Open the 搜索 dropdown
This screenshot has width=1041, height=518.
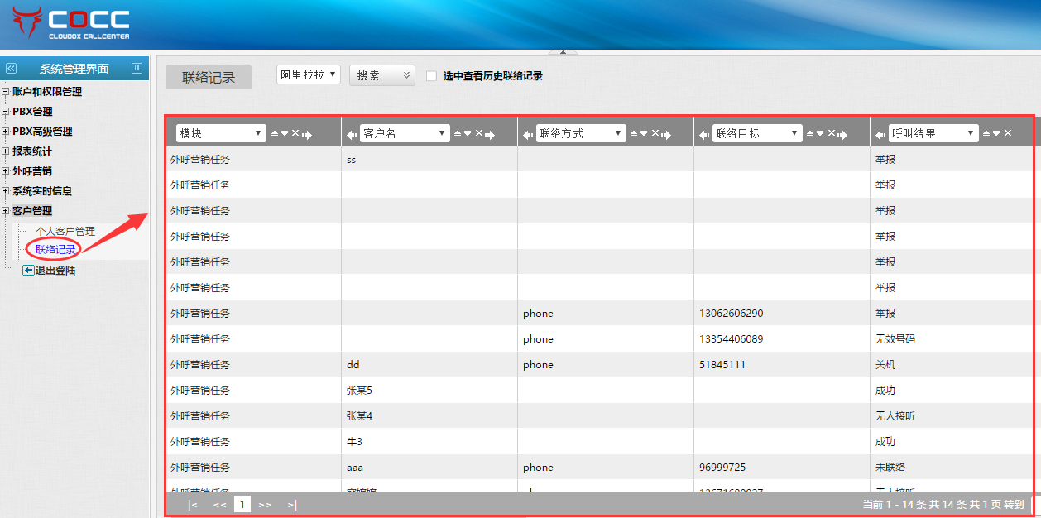pyautogui.click(x=381, y=75)
